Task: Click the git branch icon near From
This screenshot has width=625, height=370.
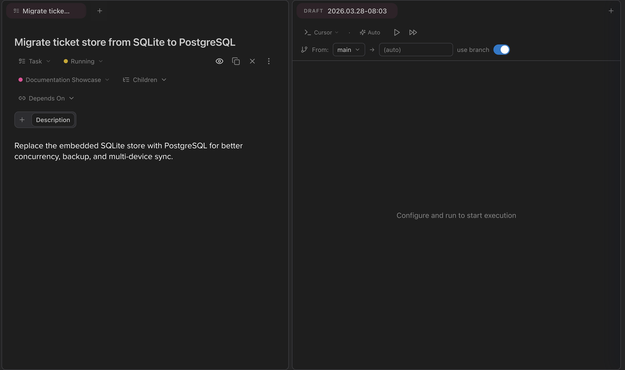Action: [x=304, y=50]
